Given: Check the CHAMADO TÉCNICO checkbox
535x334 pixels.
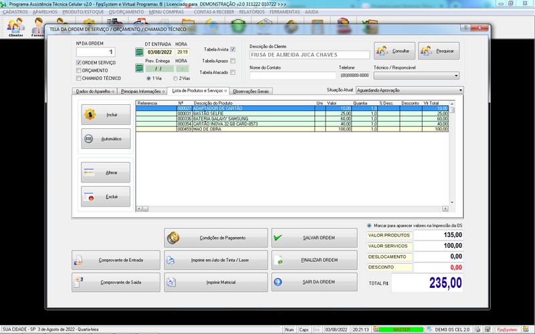Looking at the screenshot, I should pyautogui.click(x=79, y=78).
